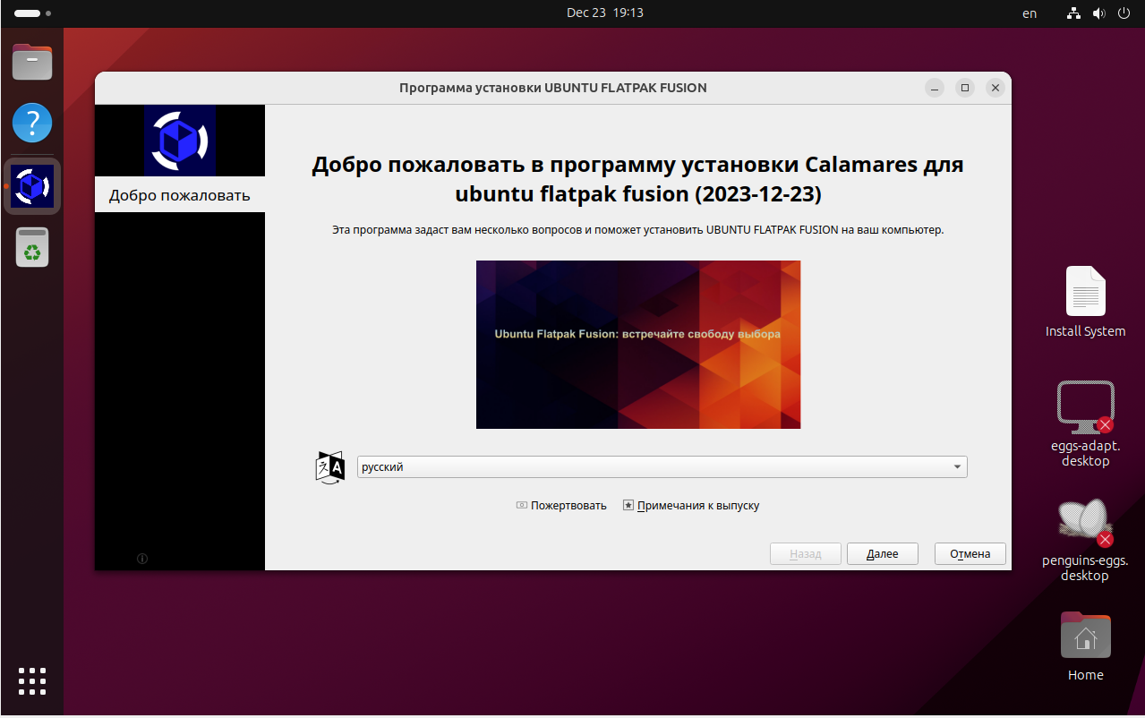Open the Home folder desktop icon
Viewport: 1145px width, 718px height.
pyautogui.click(x=1085, y=646)
